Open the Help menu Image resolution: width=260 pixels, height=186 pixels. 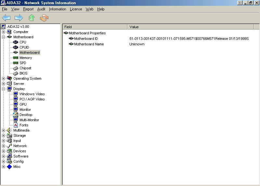tap(101, 9)
